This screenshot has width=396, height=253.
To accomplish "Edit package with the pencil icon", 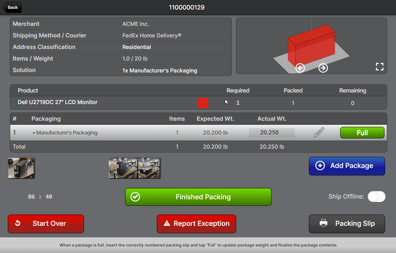I will pyautogui.click(x=319, y=133).
